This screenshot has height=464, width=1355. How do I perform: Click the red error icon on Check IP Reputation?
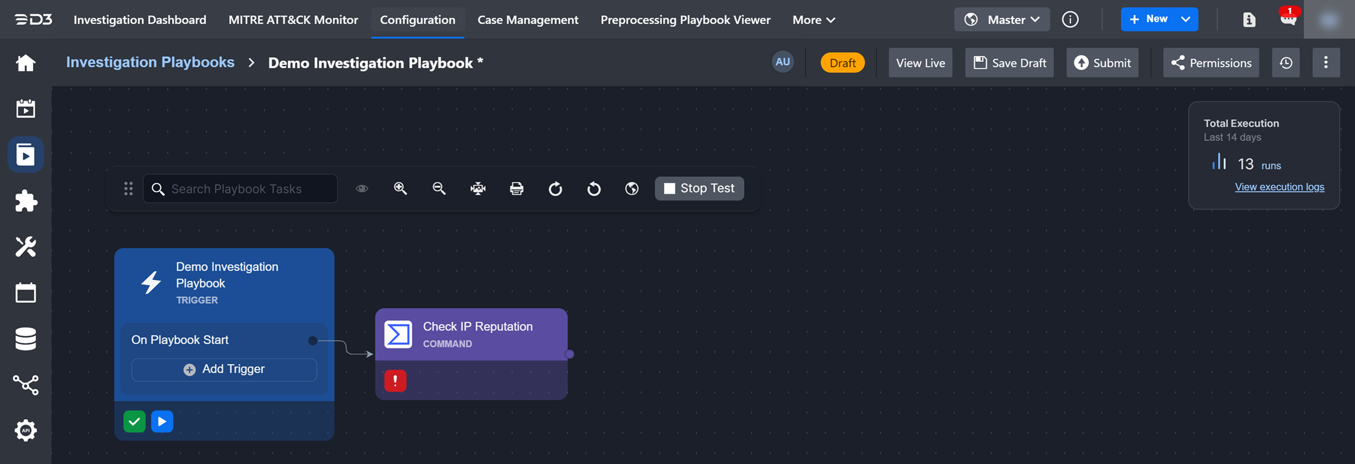395,381
